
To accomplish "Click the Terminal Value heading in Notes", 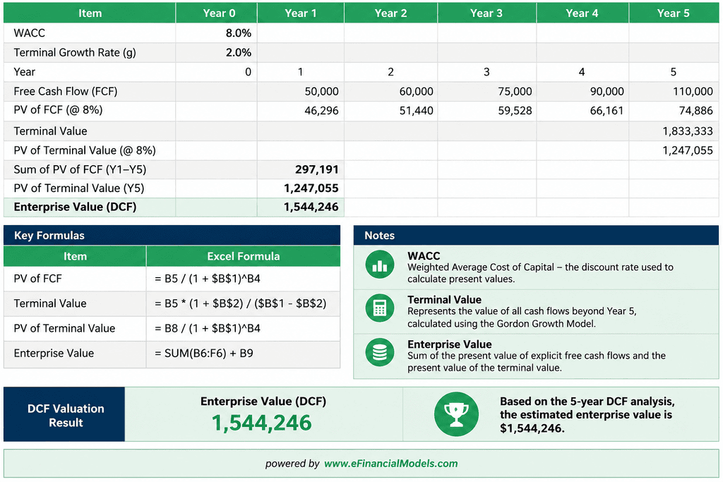I will [445, 299].
